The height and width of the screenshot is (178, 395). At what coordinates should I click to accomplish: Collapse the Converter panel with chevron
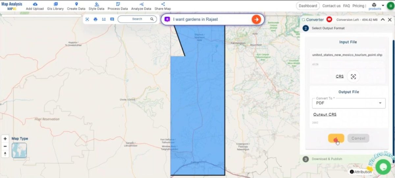[x=383, y=20]
